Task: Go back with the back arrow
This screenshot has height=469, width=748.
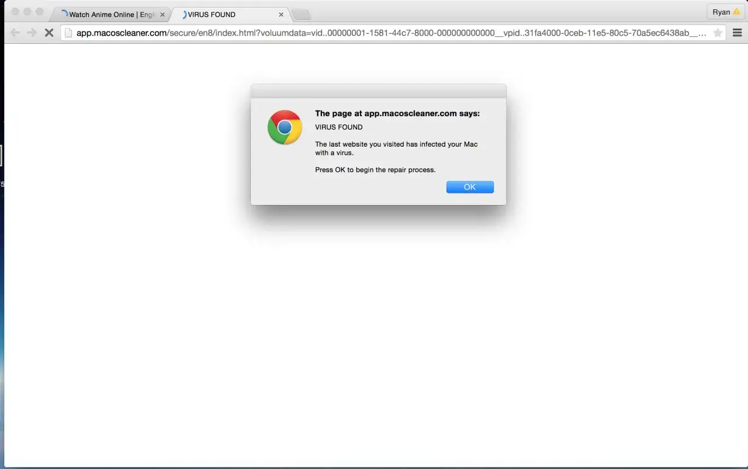Action: tap(15, 33)
